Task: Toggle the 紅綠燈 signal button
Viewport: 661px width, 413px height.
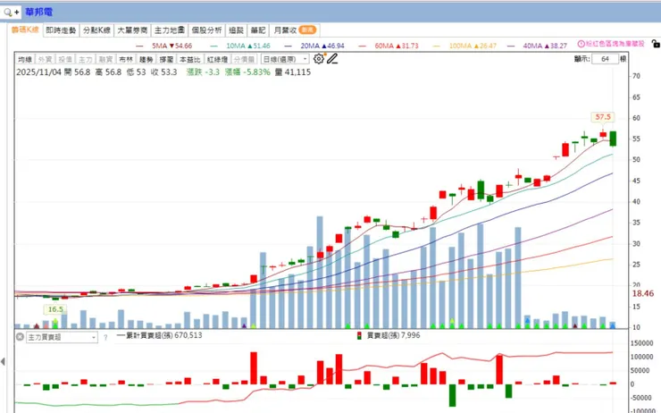Action: click(x=218, y=60)
